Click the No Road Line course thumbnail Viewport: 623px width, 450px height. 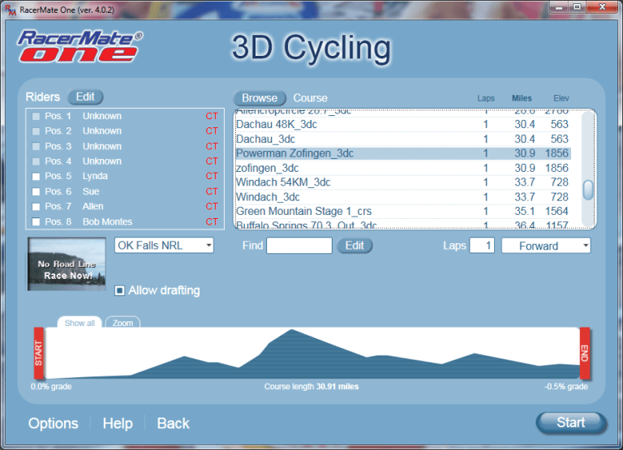point(67,264)
